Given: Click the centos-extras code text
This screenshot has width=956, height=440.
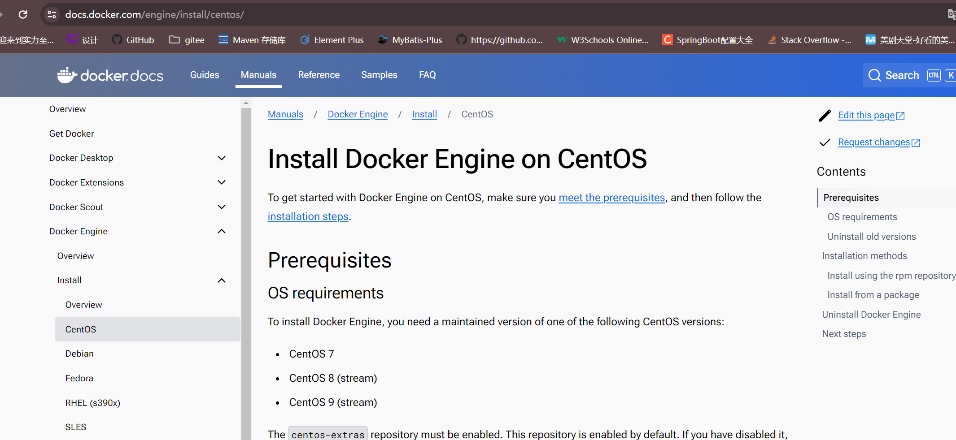Looking at the screenshot, I should [328, 434].
